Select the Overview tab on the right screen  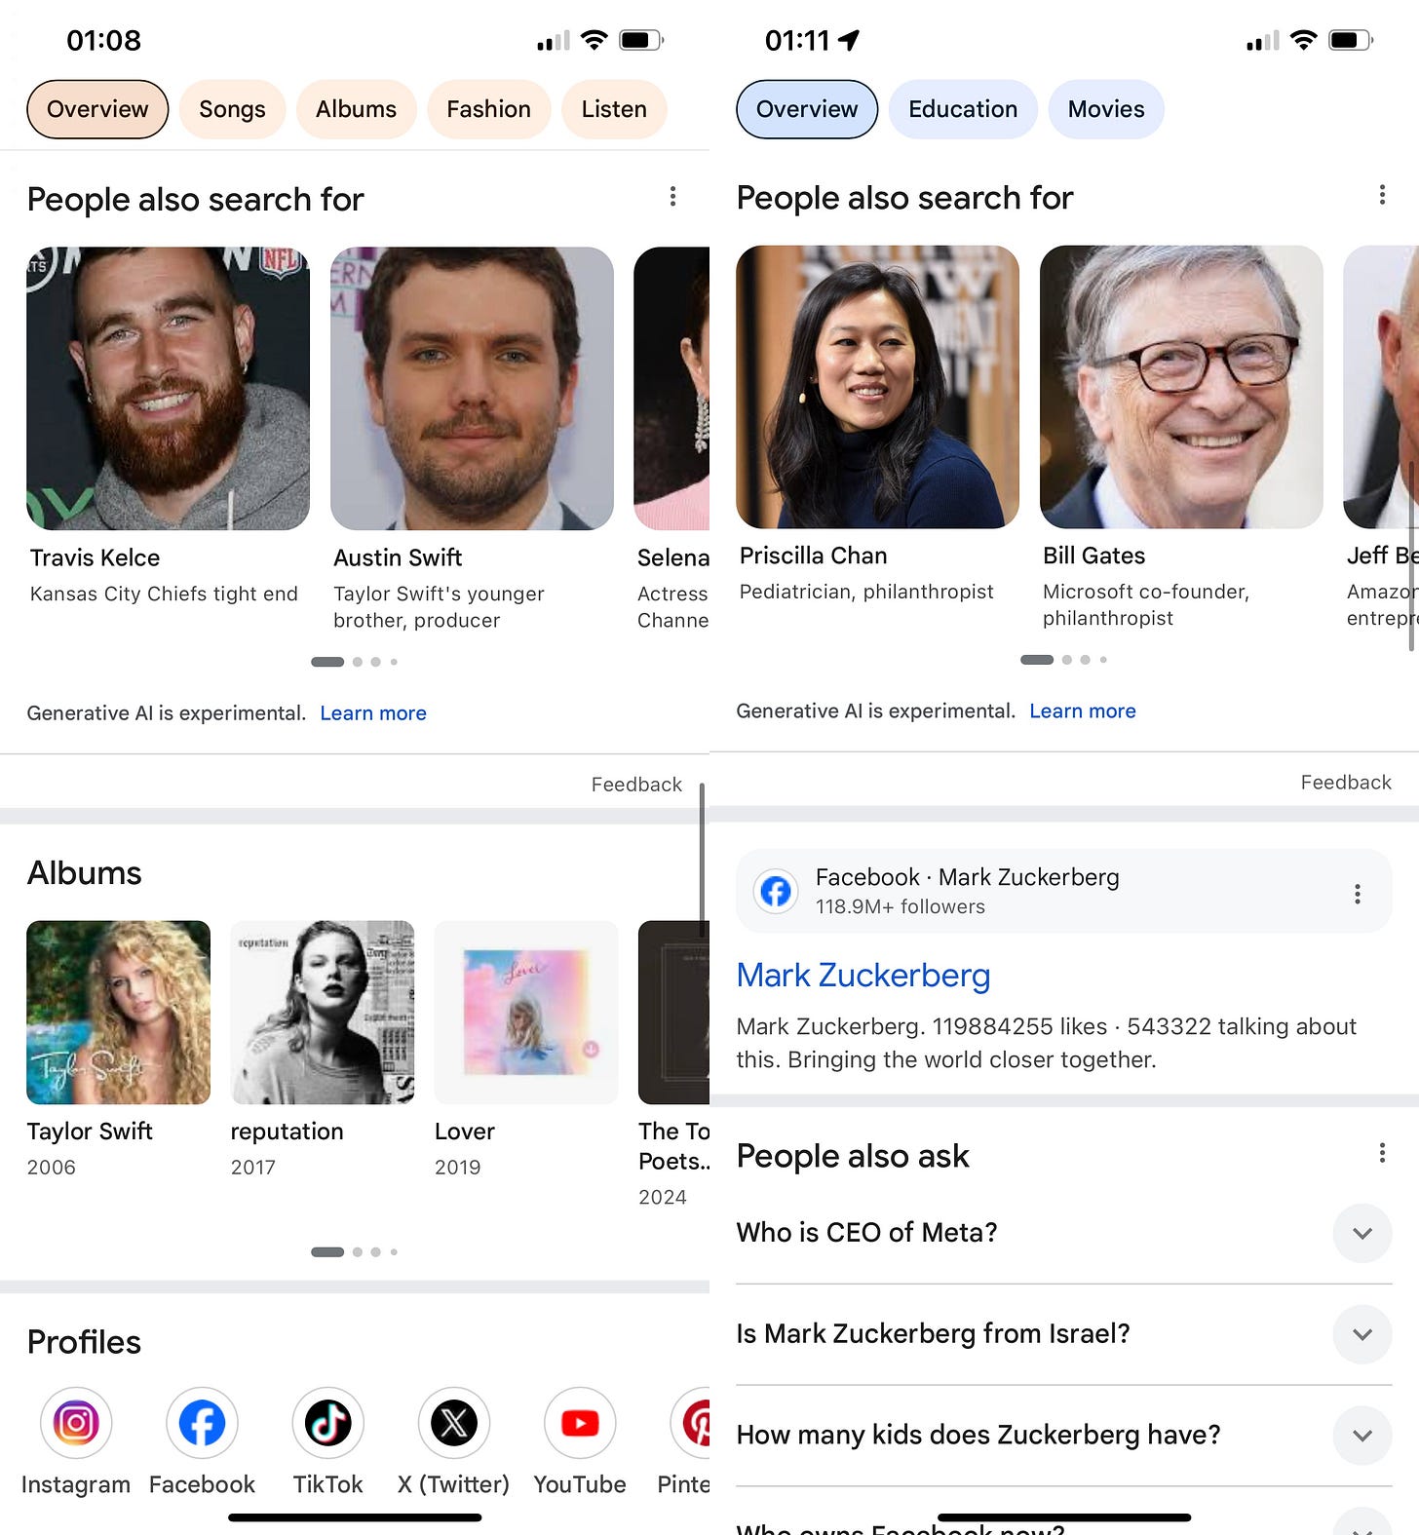[x=807, y=109]
